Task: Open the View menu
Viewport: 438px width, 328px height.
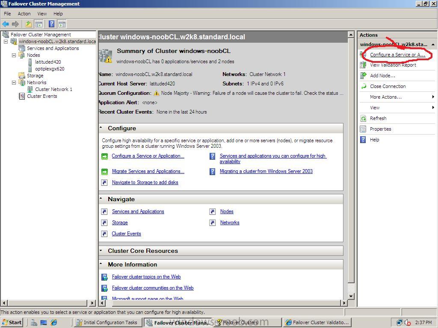Action: (42, 14)
